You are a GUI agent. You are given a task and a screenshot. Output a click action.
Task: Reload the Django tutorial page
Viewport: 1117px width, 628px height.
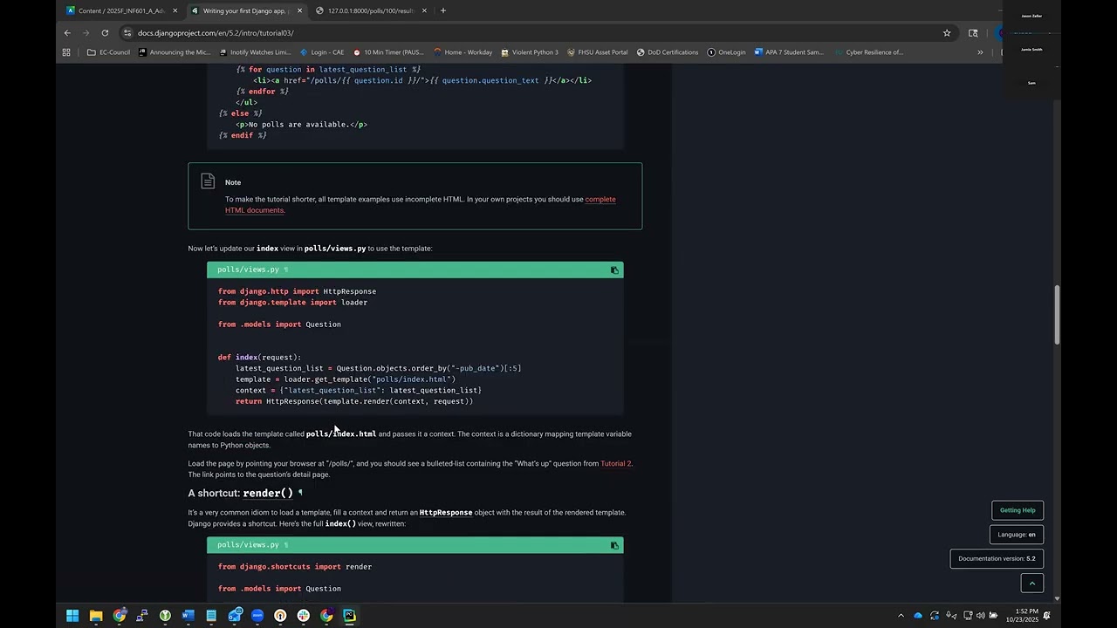pos(105,33)
